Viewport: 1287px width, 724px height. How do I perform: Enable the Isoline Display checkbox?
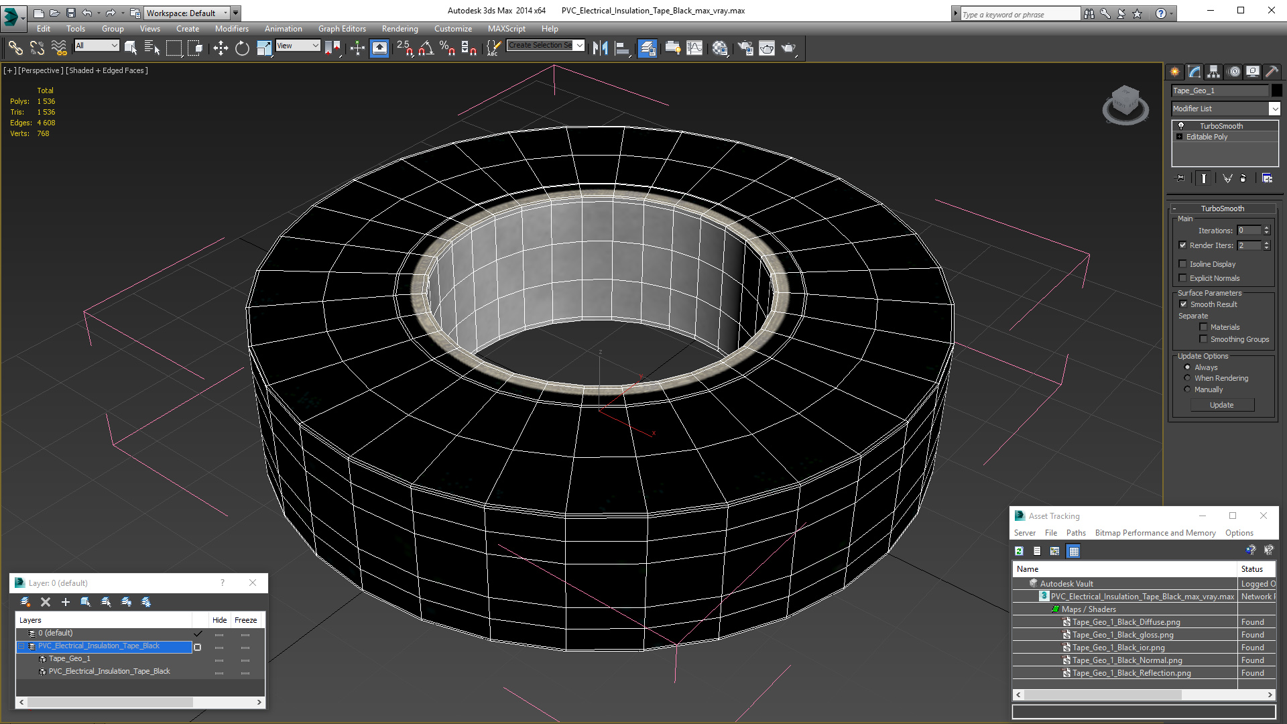1183,264
